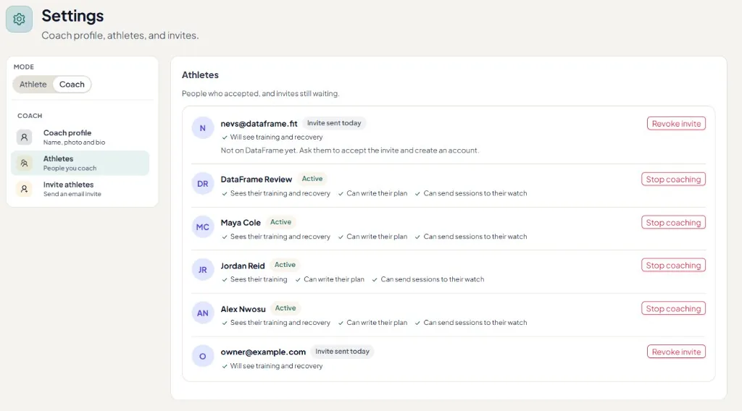This screenshot has height=411, width=742.
Task: Click Invite sent today badge for nevs@dataframe.fit
Action: point(334,123)
